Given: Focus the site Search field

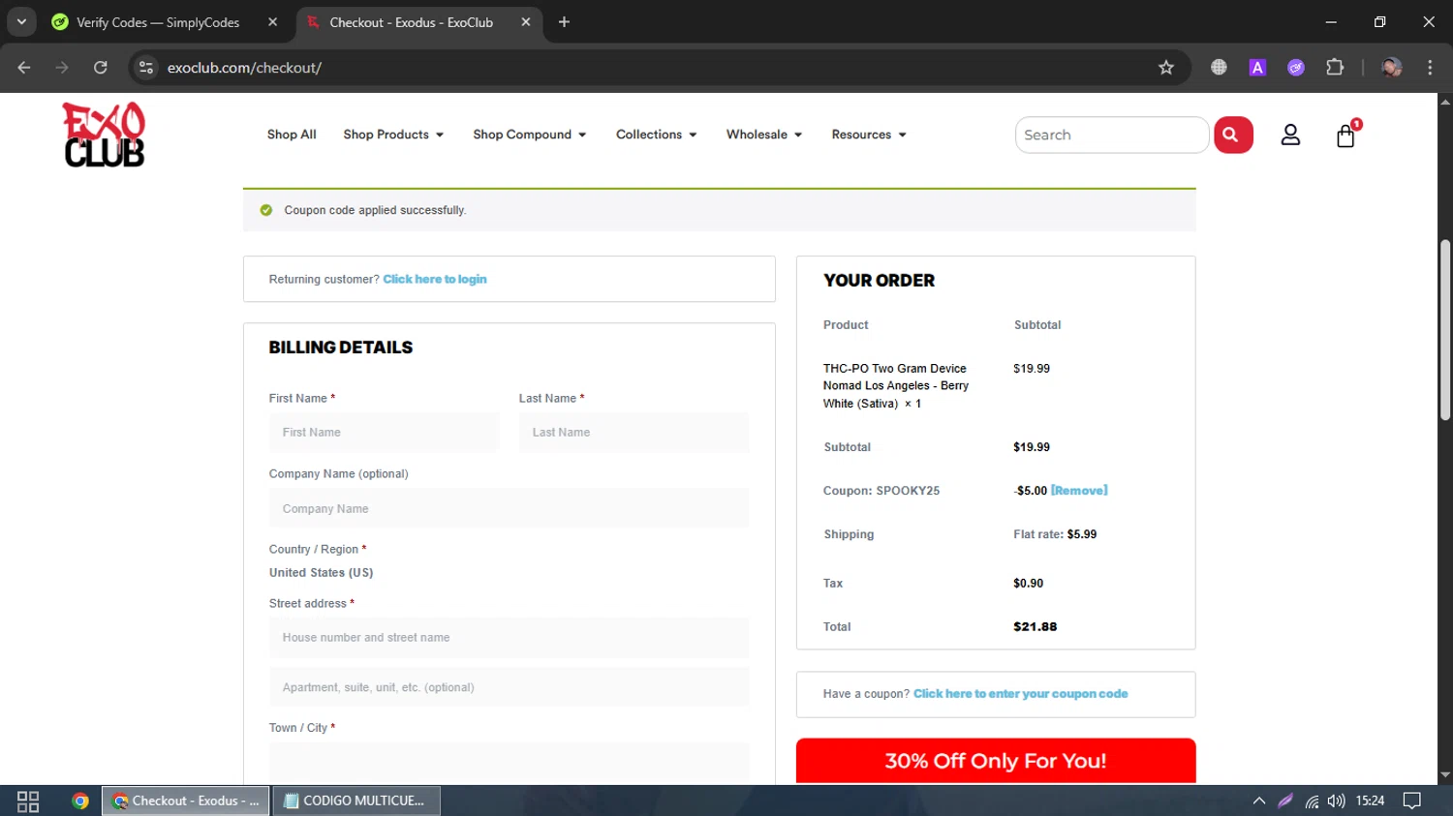Looking at the screenshot, I should (1111, 135).
